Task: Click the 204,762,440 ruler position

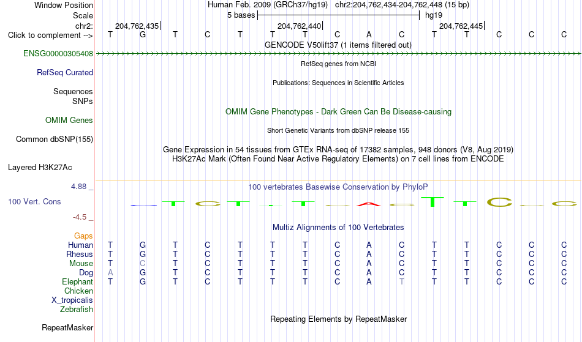Action: click(x=299, y=26)
